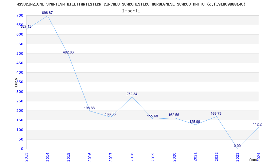Select the 2017 x-axis year label
Screen dimensions: 262x163
[x=111, y=157]
